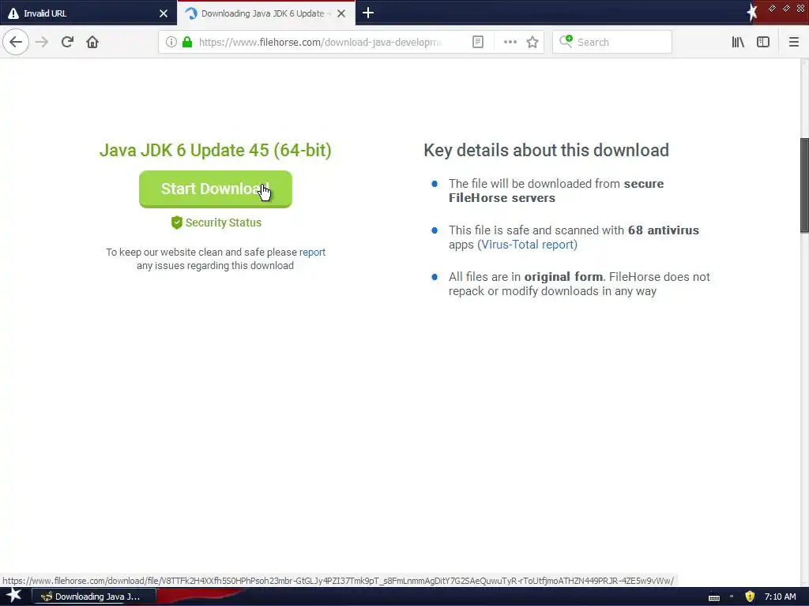Click the 'original form' bold text

tap(563, 277)
